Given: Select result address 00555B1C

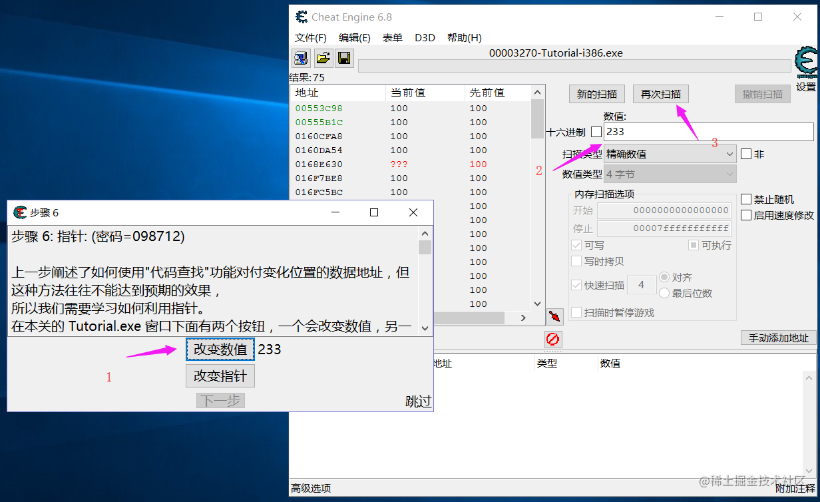Looking at the screenshot, I should pyautogui.click(x=319, y=123).
